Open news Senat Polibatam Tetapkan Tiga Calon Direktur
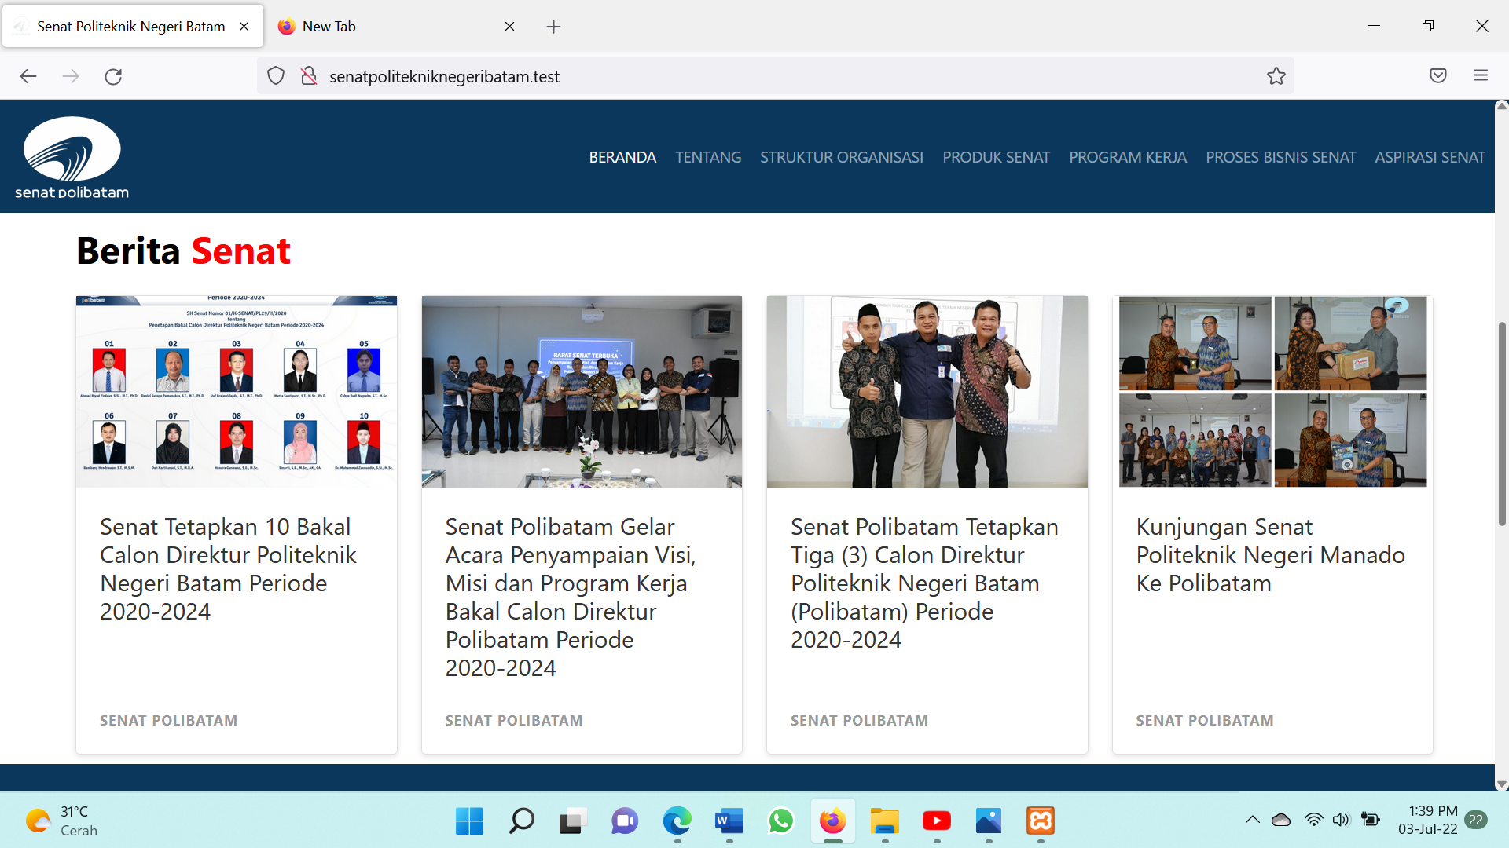This screenshot has height=848, width=1509. [x=924, y=583]
